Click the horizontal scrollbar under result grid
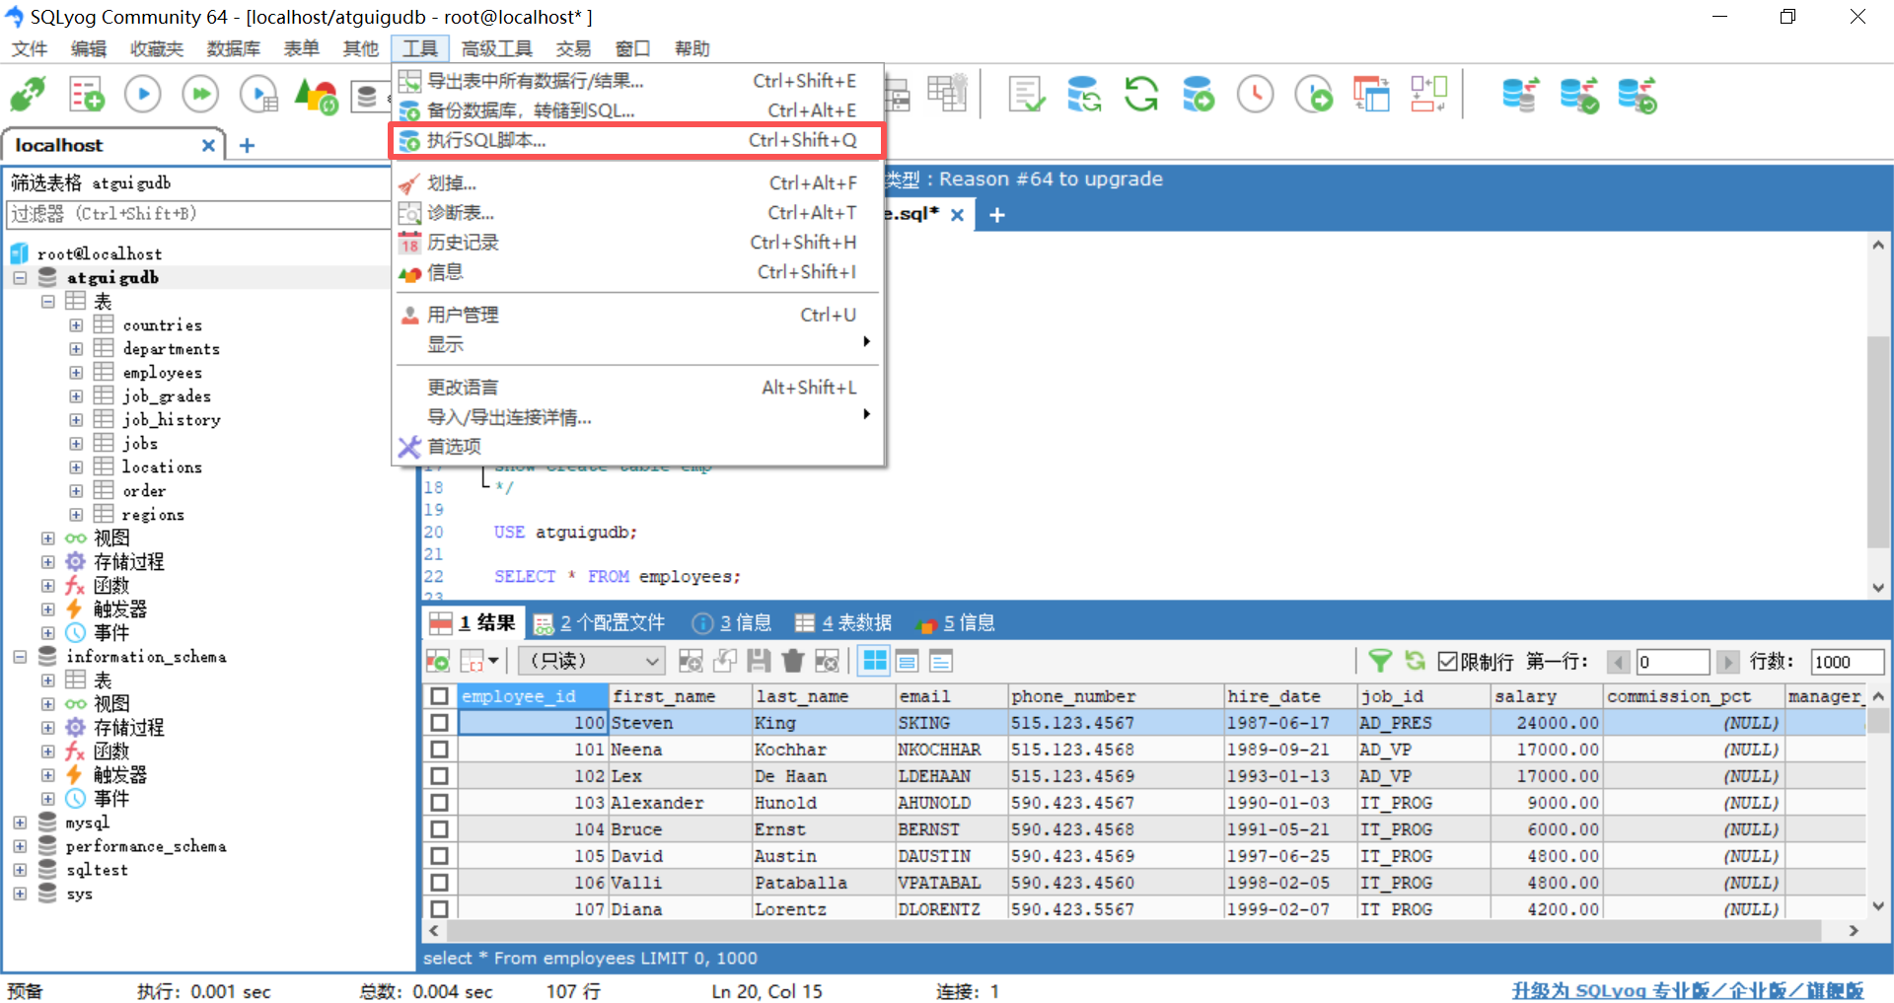 tap(1133, 930)
